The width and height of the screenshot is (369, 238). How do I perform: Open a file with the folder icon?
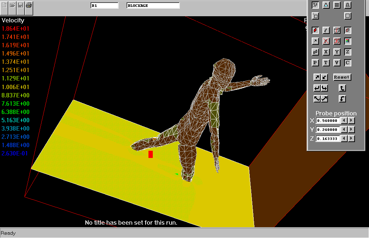[13, 5]
